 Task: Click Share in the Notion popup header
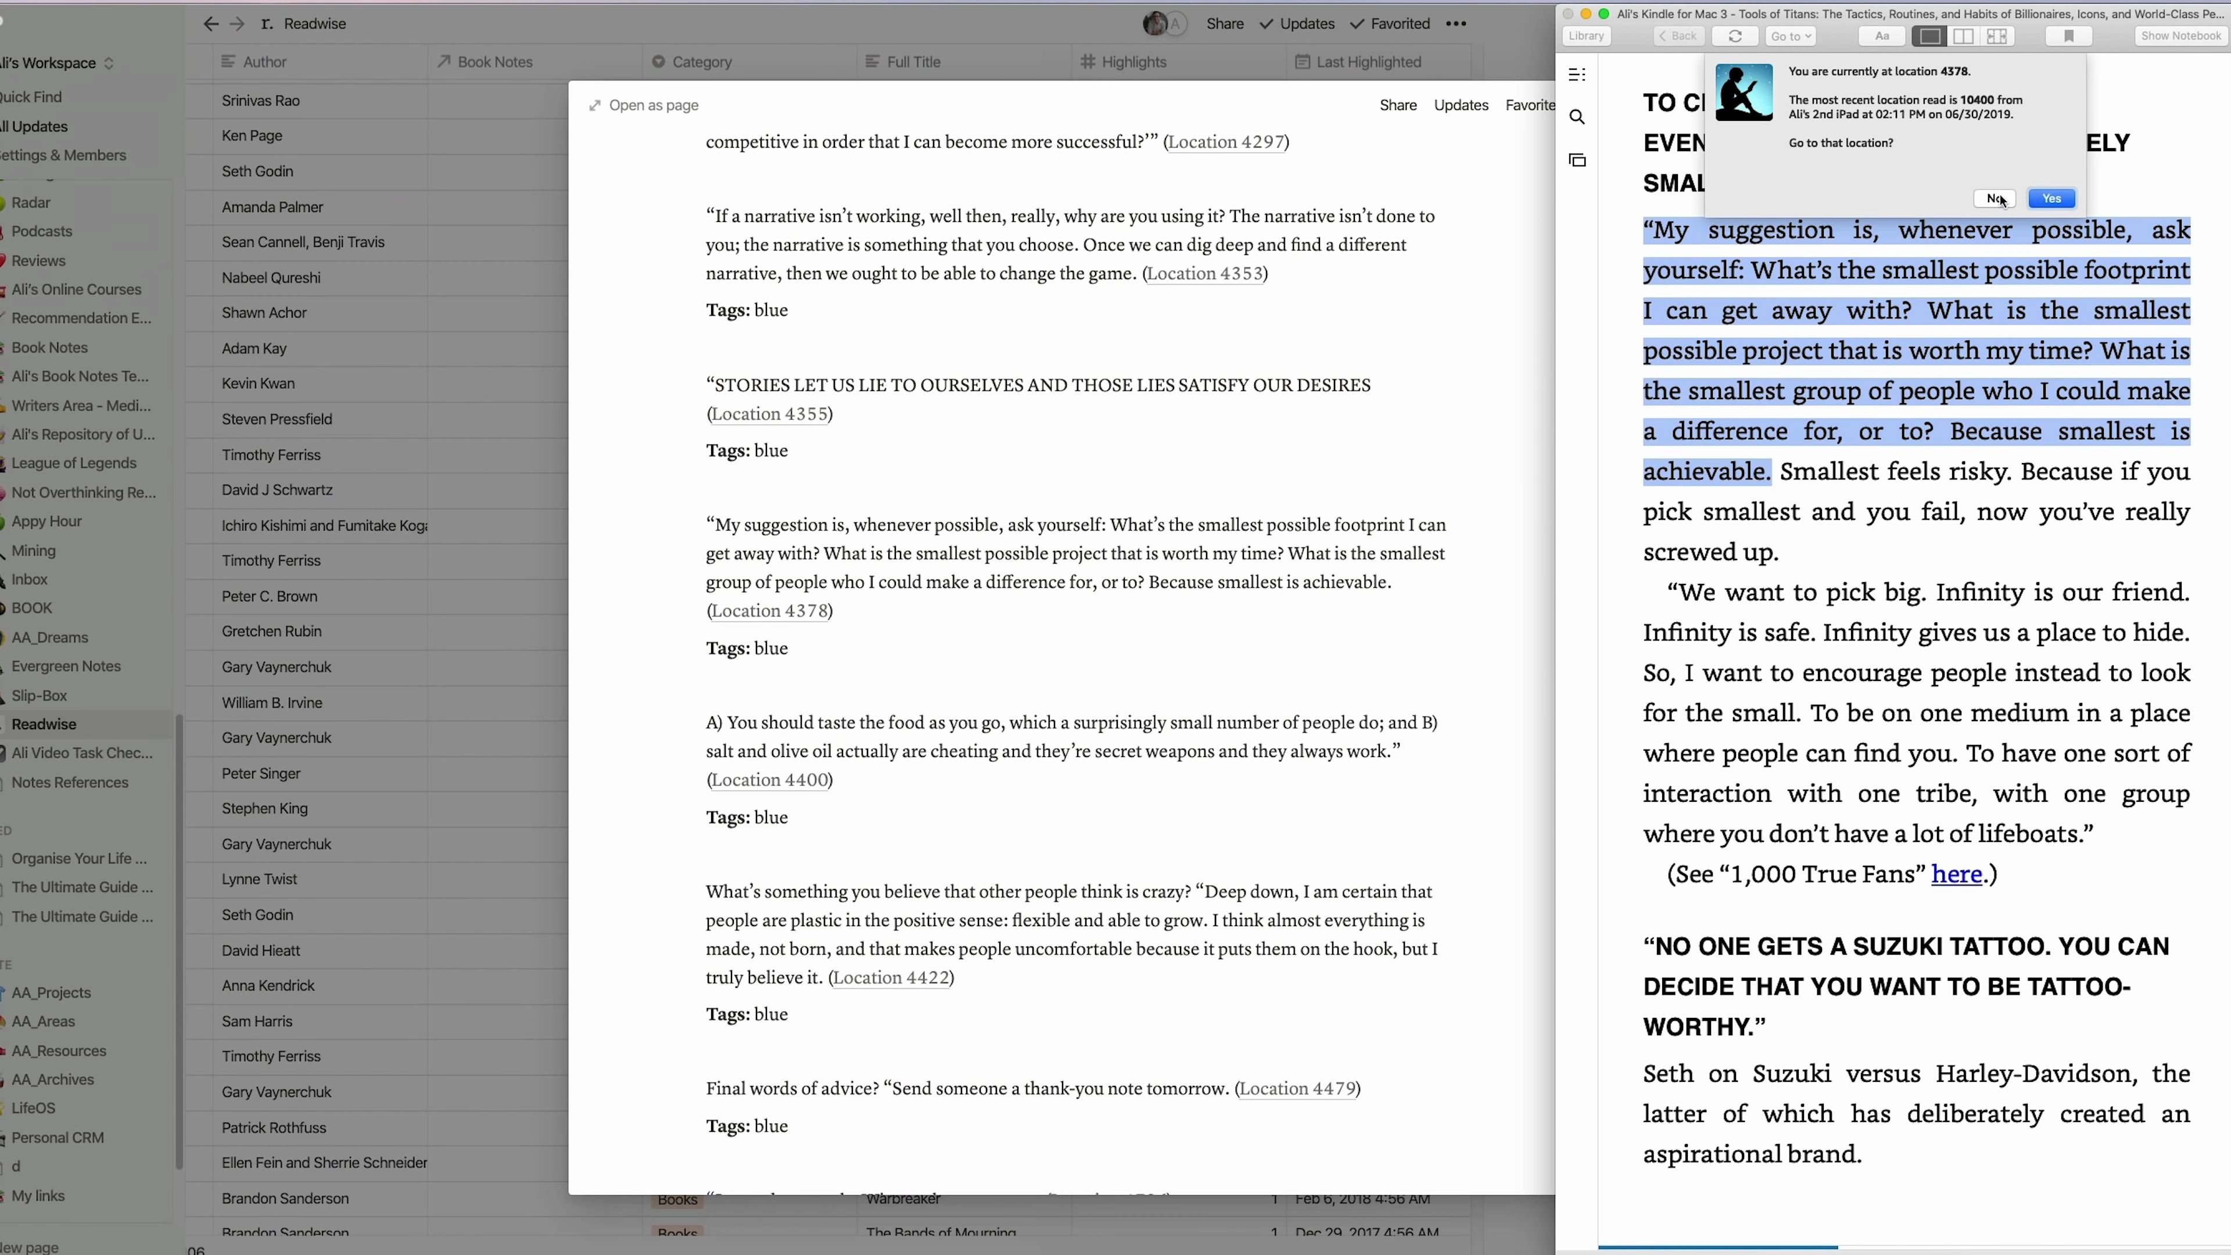tap(1398, 105)
